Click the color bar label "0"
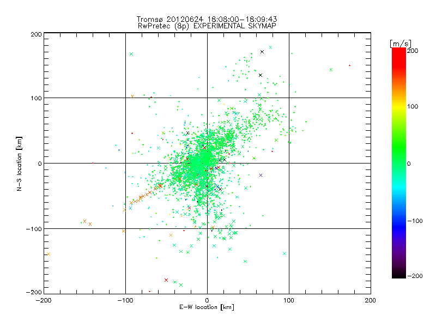The width and height of the screenshot is (436, 327). coord(409,163)
